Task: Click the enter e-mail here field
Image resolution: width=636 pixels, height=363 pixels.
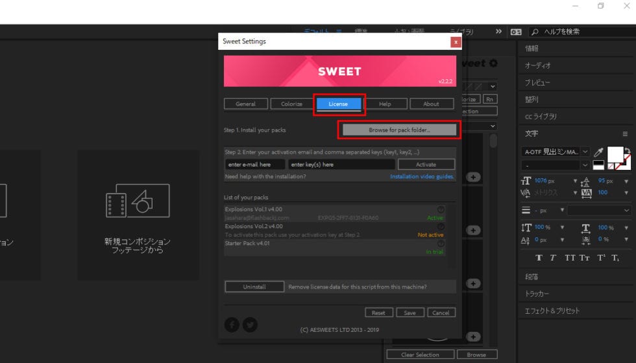Action: pos(255,165)
